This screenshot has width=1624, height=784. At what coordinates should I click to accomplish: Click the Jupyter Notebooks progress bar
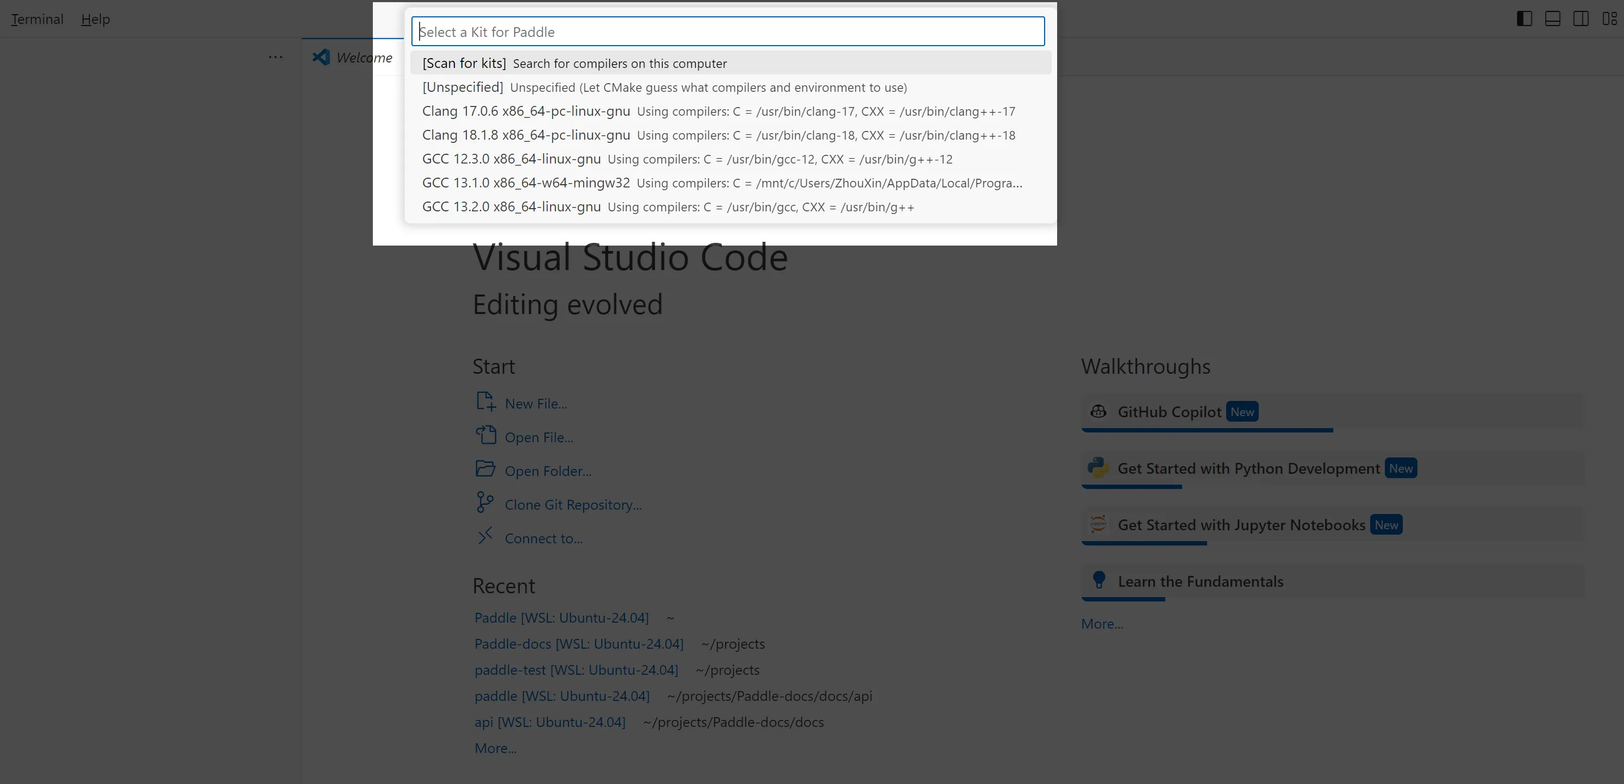point(1144,543)
